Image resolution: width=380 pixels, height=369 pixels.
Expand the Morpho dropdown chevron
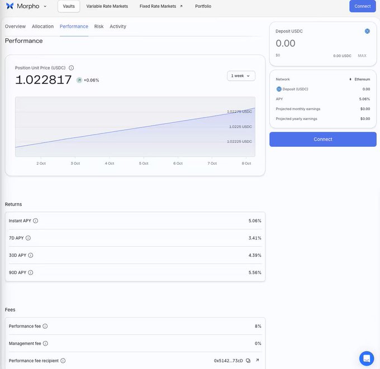click(45, 6)
